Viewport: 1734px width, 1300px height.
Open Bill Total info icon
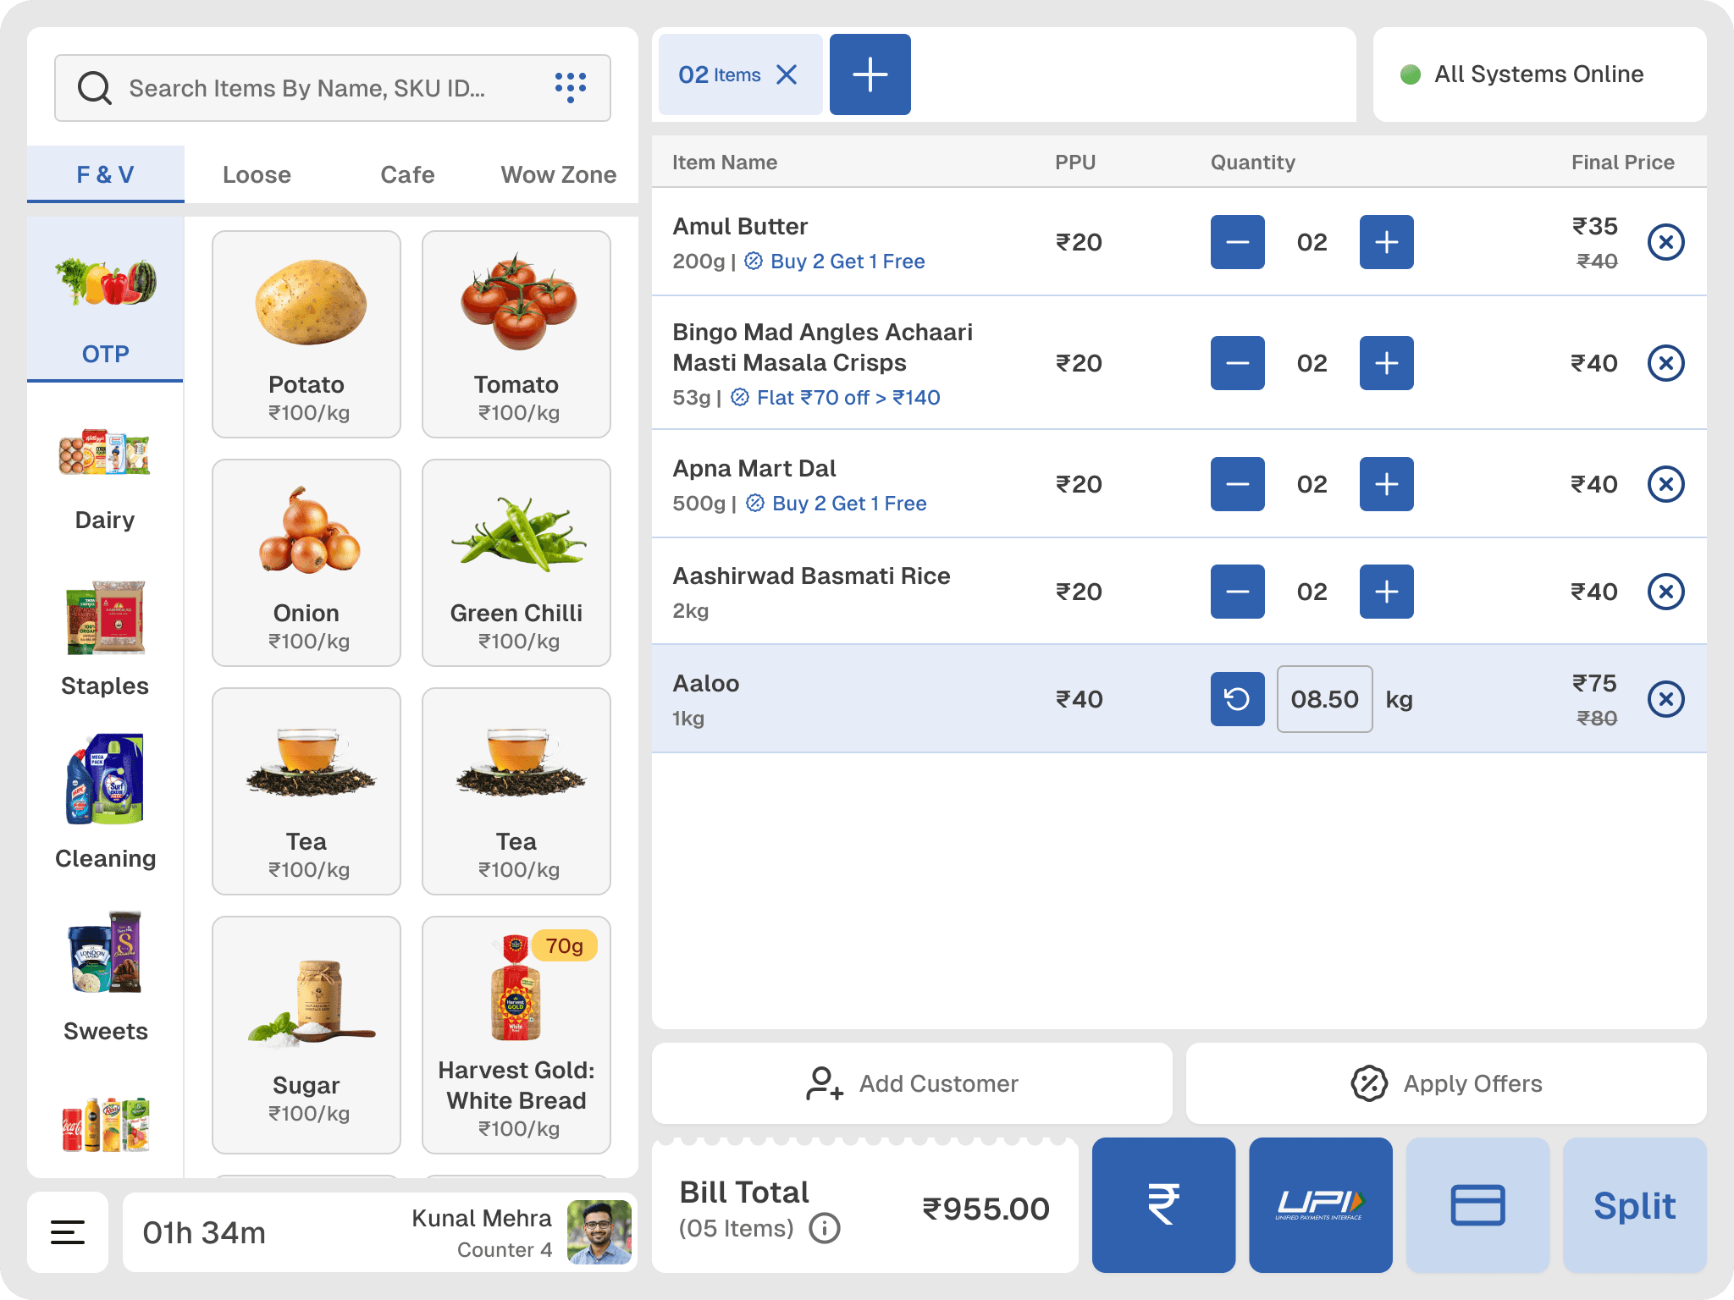pyautogui.click(x=825, y=1228)
